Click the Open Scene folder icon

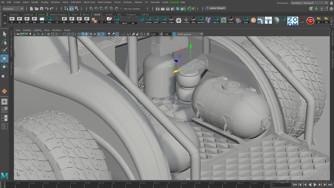pyautogui.click(x=37, y=9)
